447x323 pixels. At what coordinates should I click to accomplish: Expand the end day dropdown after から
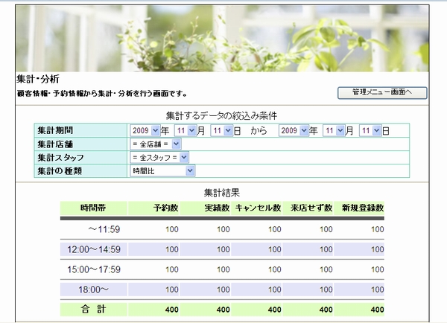[370, 130]
